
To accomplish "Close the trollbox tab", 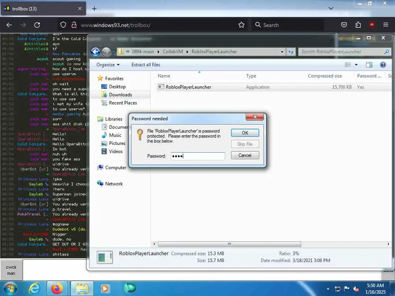I will coord(79,8).
